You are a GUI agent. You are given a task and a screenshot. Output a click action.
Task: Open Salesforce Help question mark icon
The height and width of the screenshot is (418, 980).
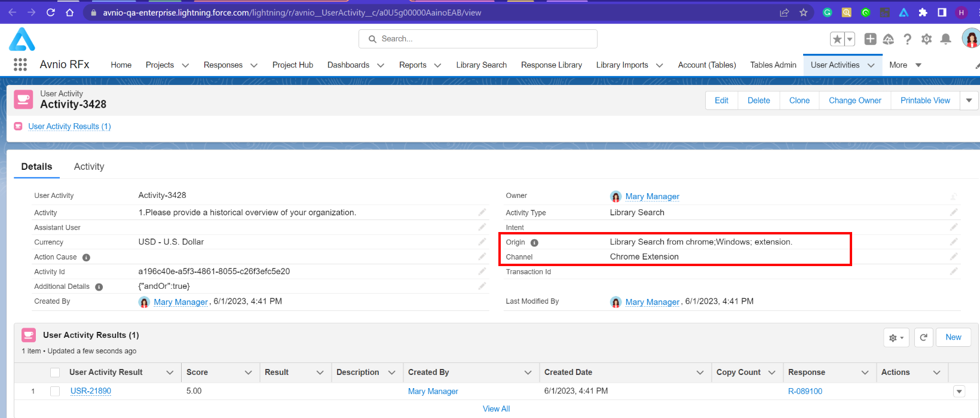907,39
